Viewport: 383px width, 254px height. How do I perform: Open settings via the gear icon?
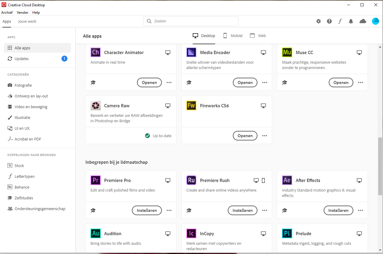pyautogui.click(x=319, y=21)
